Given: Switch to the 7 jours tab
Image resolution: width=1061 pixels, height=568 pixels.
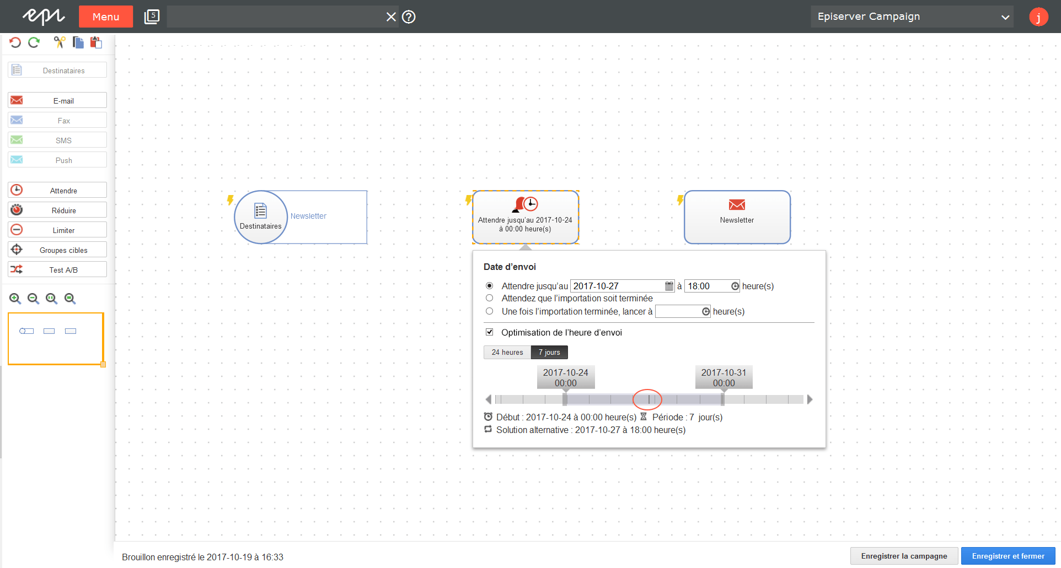Looking at the screenshot, I should coord(549,352).
